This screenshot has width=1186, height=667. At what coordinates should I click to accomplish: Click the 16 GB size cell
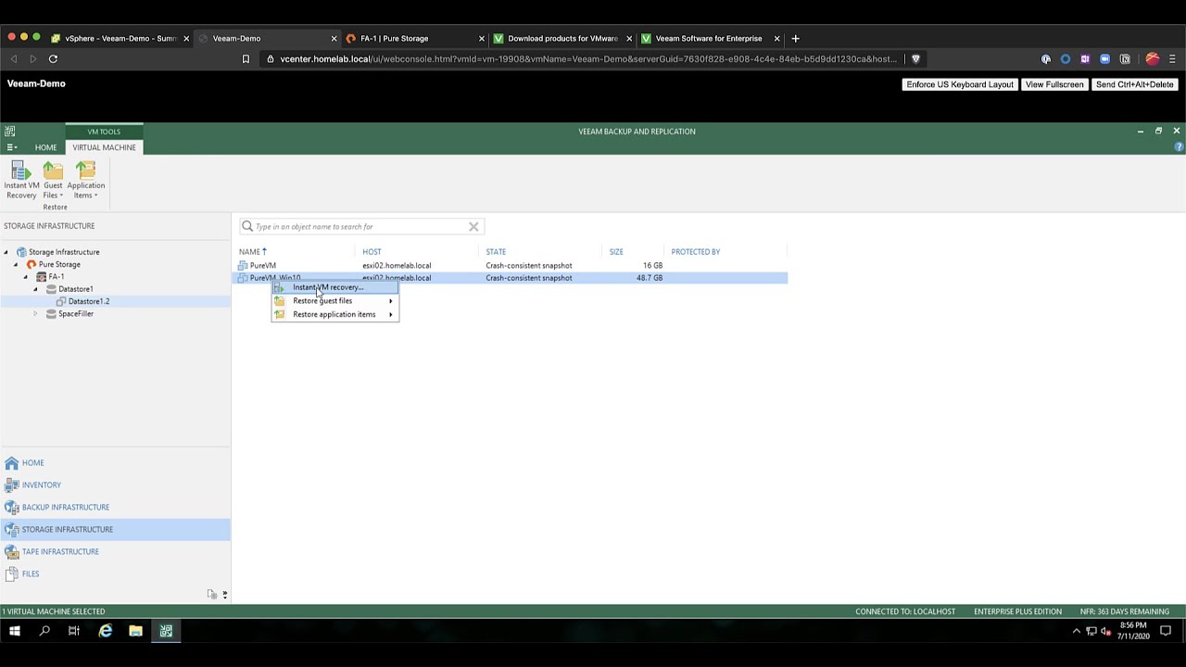(652, 265)
